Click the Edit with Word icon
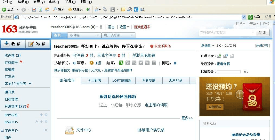 (x=113, y=10)
